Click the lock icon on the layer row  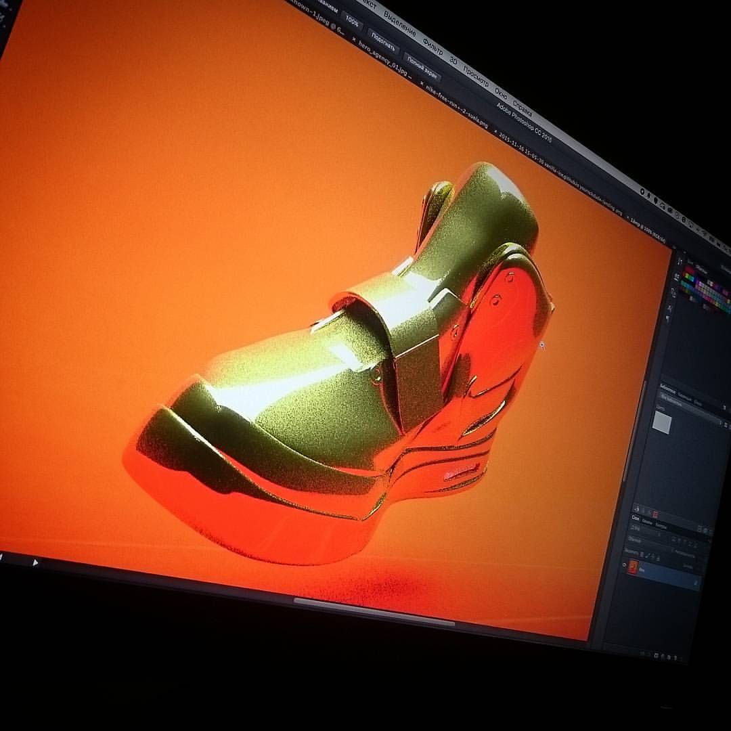pyautogui.click(x=696, y=583)
